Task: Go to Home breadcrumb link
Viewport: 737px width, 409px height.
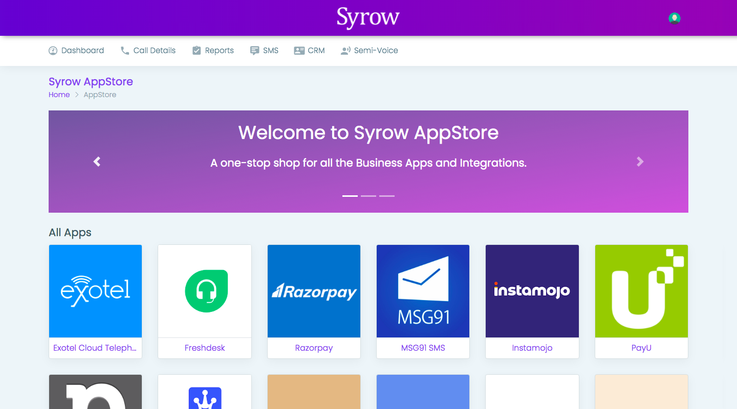Action: tap(59, 95)
